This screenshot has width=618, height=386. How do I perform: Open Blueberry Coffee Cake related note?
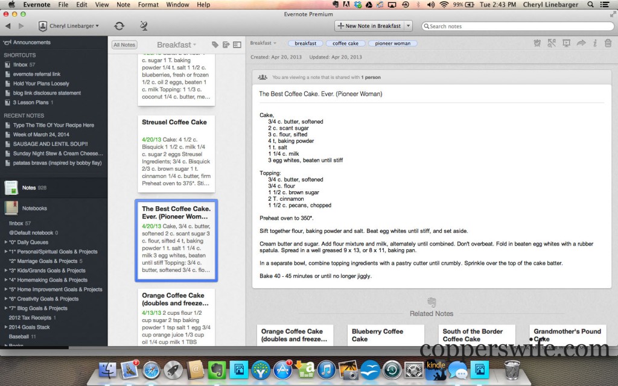[386, 335]
